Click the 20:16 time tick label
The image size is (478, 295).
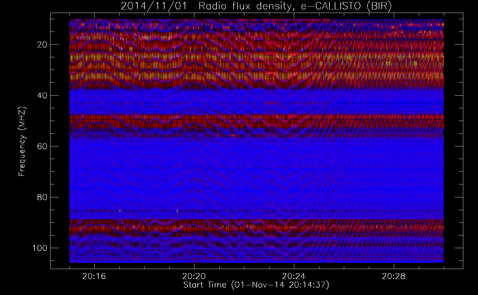point(94,276)
